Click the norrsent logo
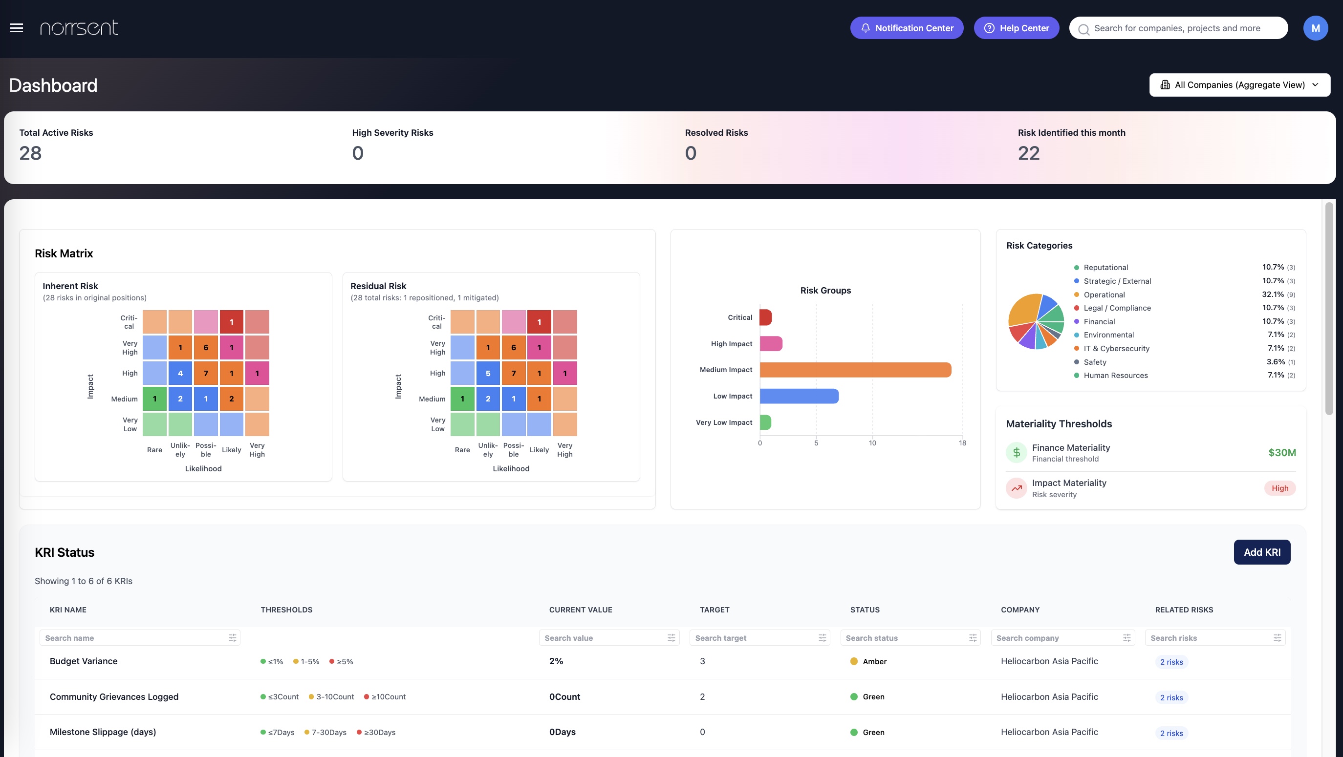Screen dimensions: 1343x757 [79, 28]
